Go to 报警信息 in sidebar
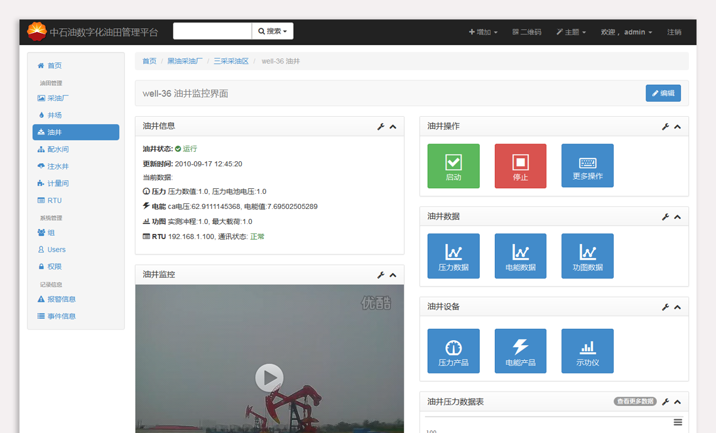 (x=61, y=299)
